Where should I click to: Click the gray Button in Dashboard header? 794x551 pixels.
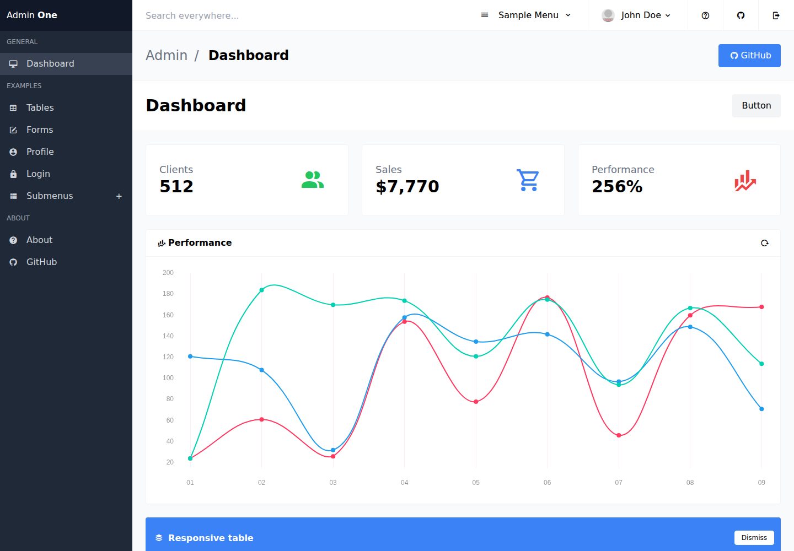click(x=757, y=106)
